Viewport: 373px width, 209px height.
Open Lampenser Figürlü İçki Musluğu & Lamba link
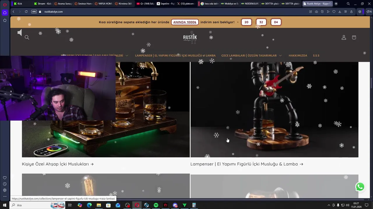[x=247, y=164]
